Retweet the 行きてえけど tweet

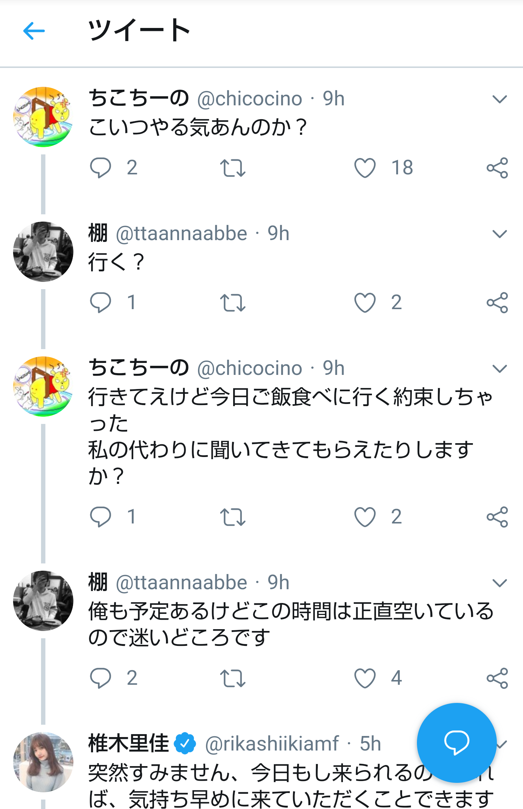click(232, 517)
